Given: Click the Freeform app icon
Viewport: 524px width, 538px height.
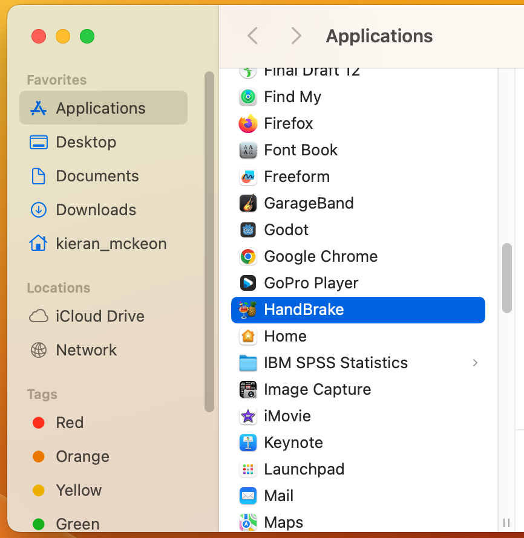Looking at the screenshot, I should pyautogui.click(x=247, y=177).
